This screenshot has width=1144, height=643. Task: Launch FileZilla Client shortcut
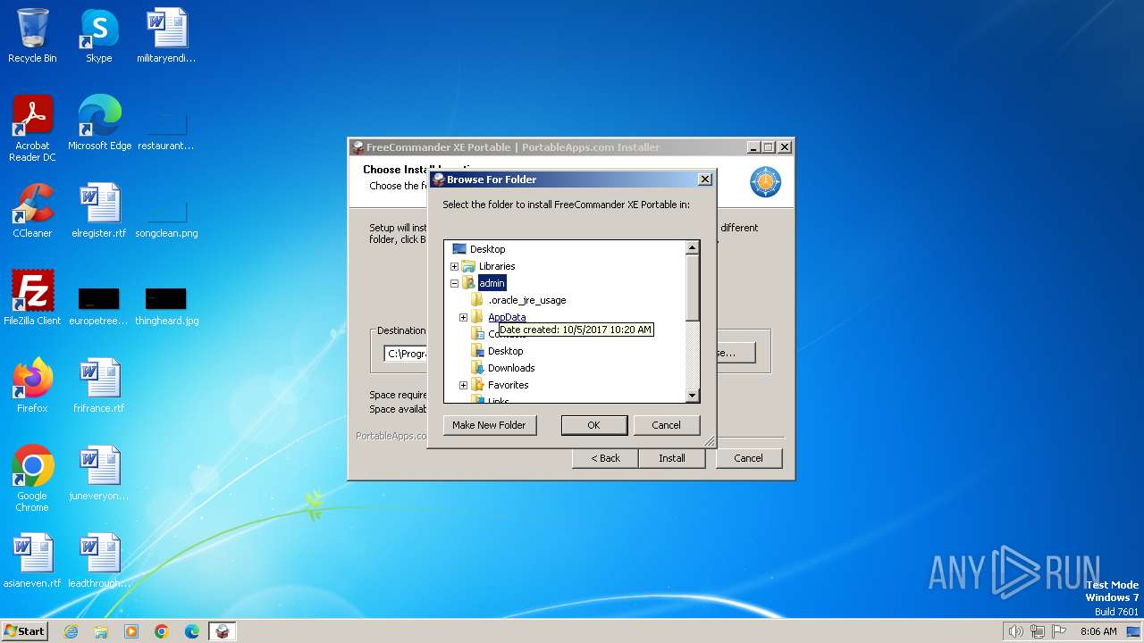click(x=32, y=298)
